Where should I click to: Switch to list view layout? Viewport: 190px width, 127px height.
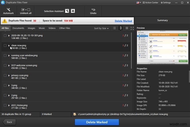tap(114, 28)
